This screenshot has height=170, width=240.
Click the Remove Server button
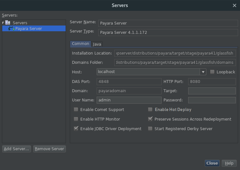[x=50, y=149]
